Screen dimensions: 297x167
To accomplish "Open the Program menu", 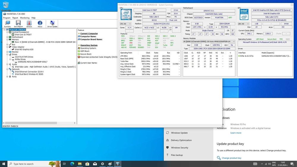I will coord(7,18).
